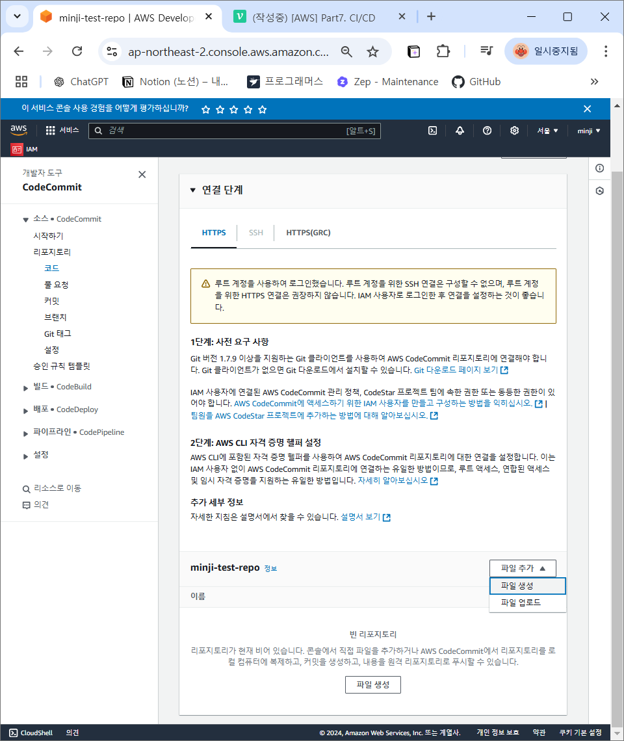Image resolution: width=624 pixels, height=741 pixels.
Task: Open the browser extensions puzzle icon
Action: [443, 51]
